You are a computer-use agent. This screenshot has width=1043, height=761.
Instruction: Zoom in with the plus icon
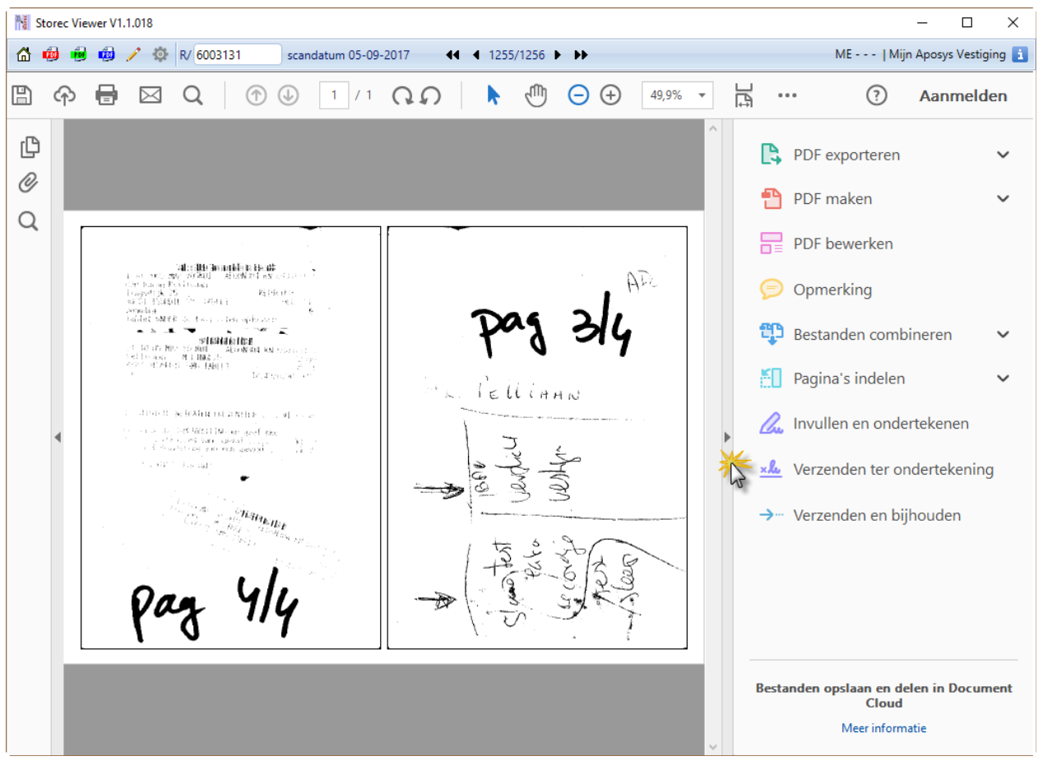click(x=610, y=95)
